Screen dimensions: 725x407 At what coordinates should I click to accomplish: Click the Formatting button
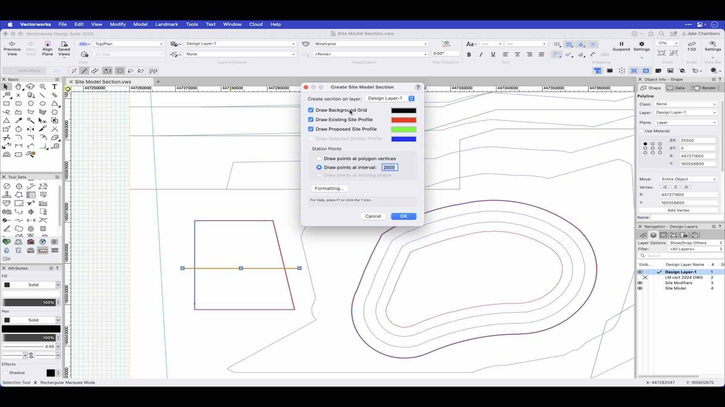point(329,188)
